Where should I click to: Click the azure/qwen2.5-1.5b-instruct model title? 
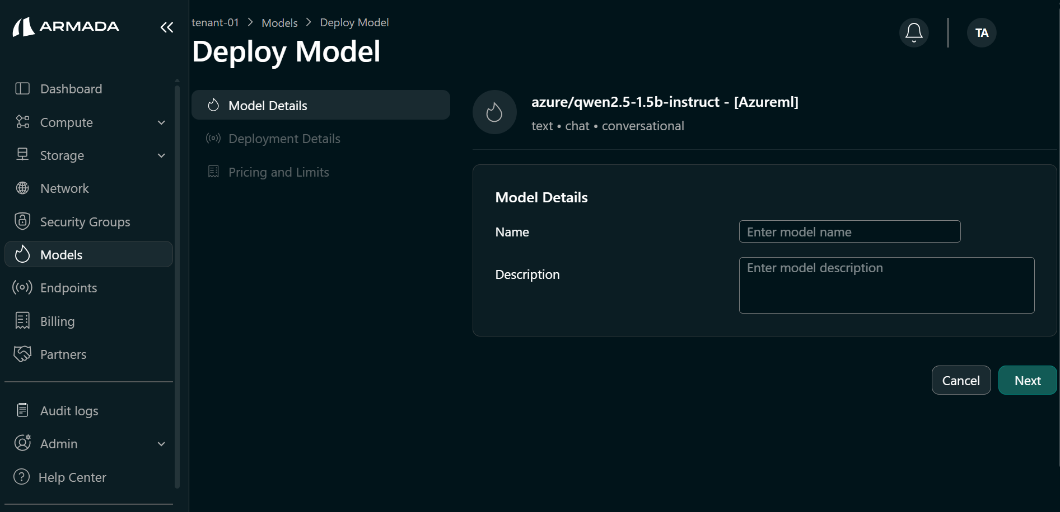(665, 102)
